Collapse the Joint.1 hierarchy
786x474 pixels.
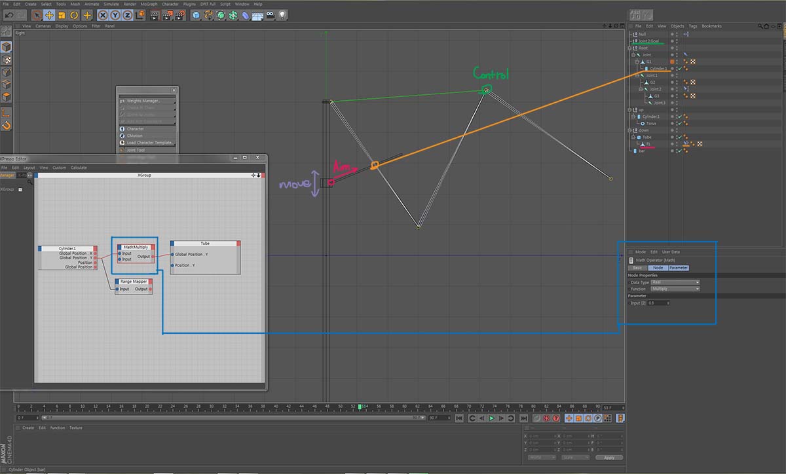pyautogui.click(x=637, y=75)
